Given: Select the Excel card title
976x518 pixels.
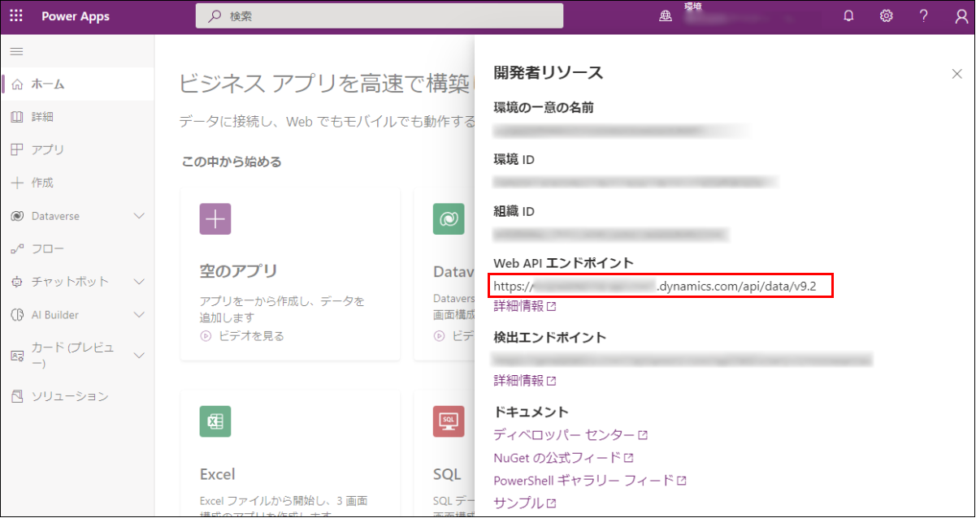Looking at the screenshot, I should 218,473.
